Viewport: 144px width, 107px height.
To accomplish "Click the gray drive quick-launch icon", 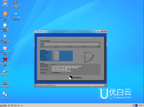I will click(x=22, y=106).
